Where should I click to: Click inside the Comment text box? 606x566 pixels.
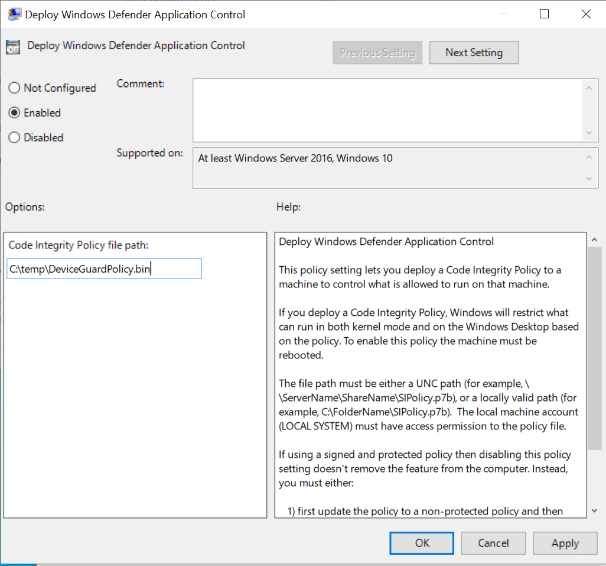click(x=387, y=110)
